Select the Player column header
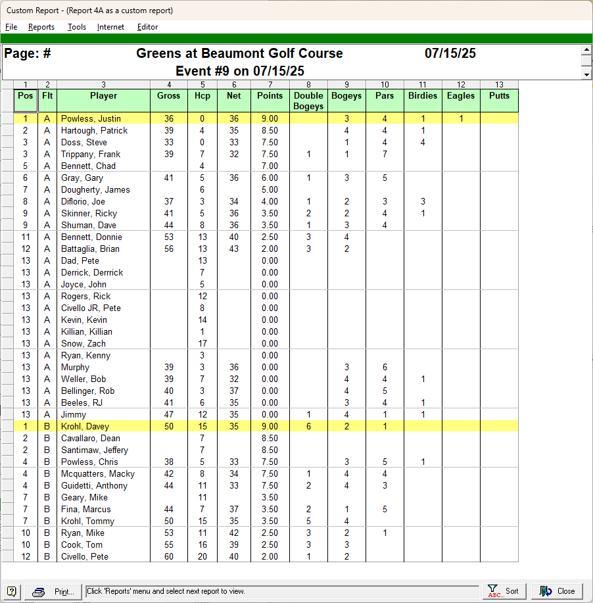593x603 pixels. tap(103, 96)
